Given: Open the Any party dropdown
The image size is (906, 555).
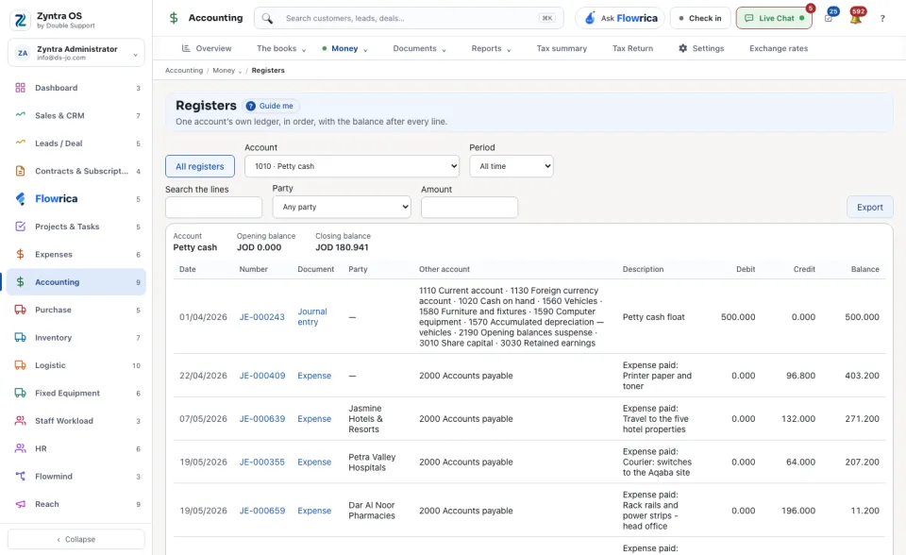Looking at the screenshot, I should click(x=342, y=207).
